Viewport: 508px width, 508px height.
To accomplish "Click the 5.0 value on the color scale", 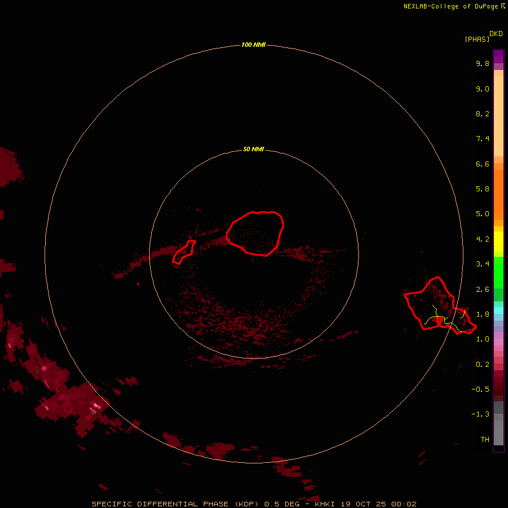I will pos(483,214).
